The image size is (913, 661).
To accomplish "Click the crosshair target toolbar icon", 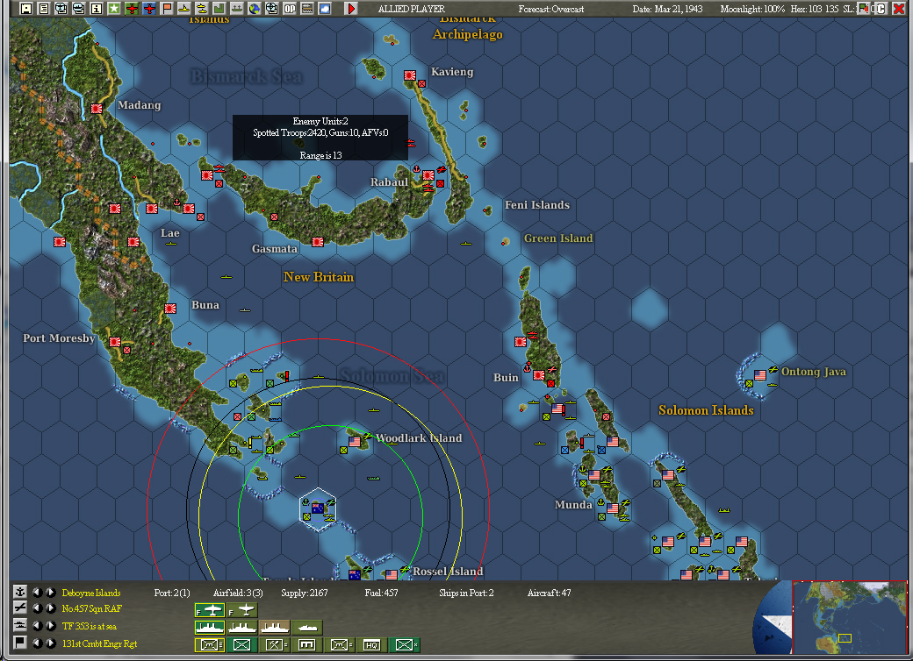I will 271,8.
